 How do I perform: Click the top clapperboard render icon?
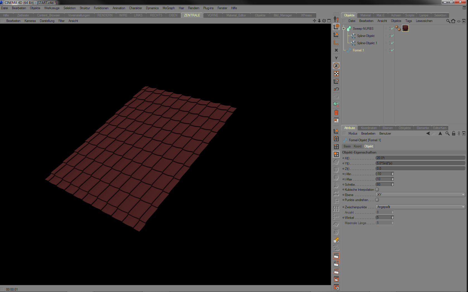coord(336,256)
